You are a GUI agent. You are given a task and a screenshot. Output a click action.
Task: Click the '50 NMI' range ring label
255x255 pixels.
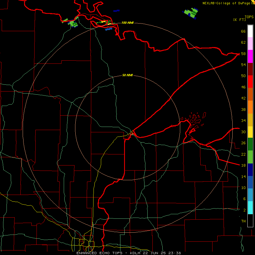[127, 75]
